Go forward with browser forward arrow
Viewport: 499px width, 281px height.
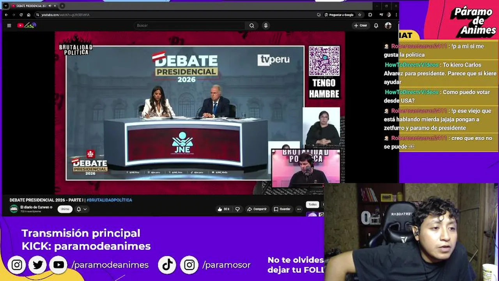pyautogui.click(x=14, y=15)
